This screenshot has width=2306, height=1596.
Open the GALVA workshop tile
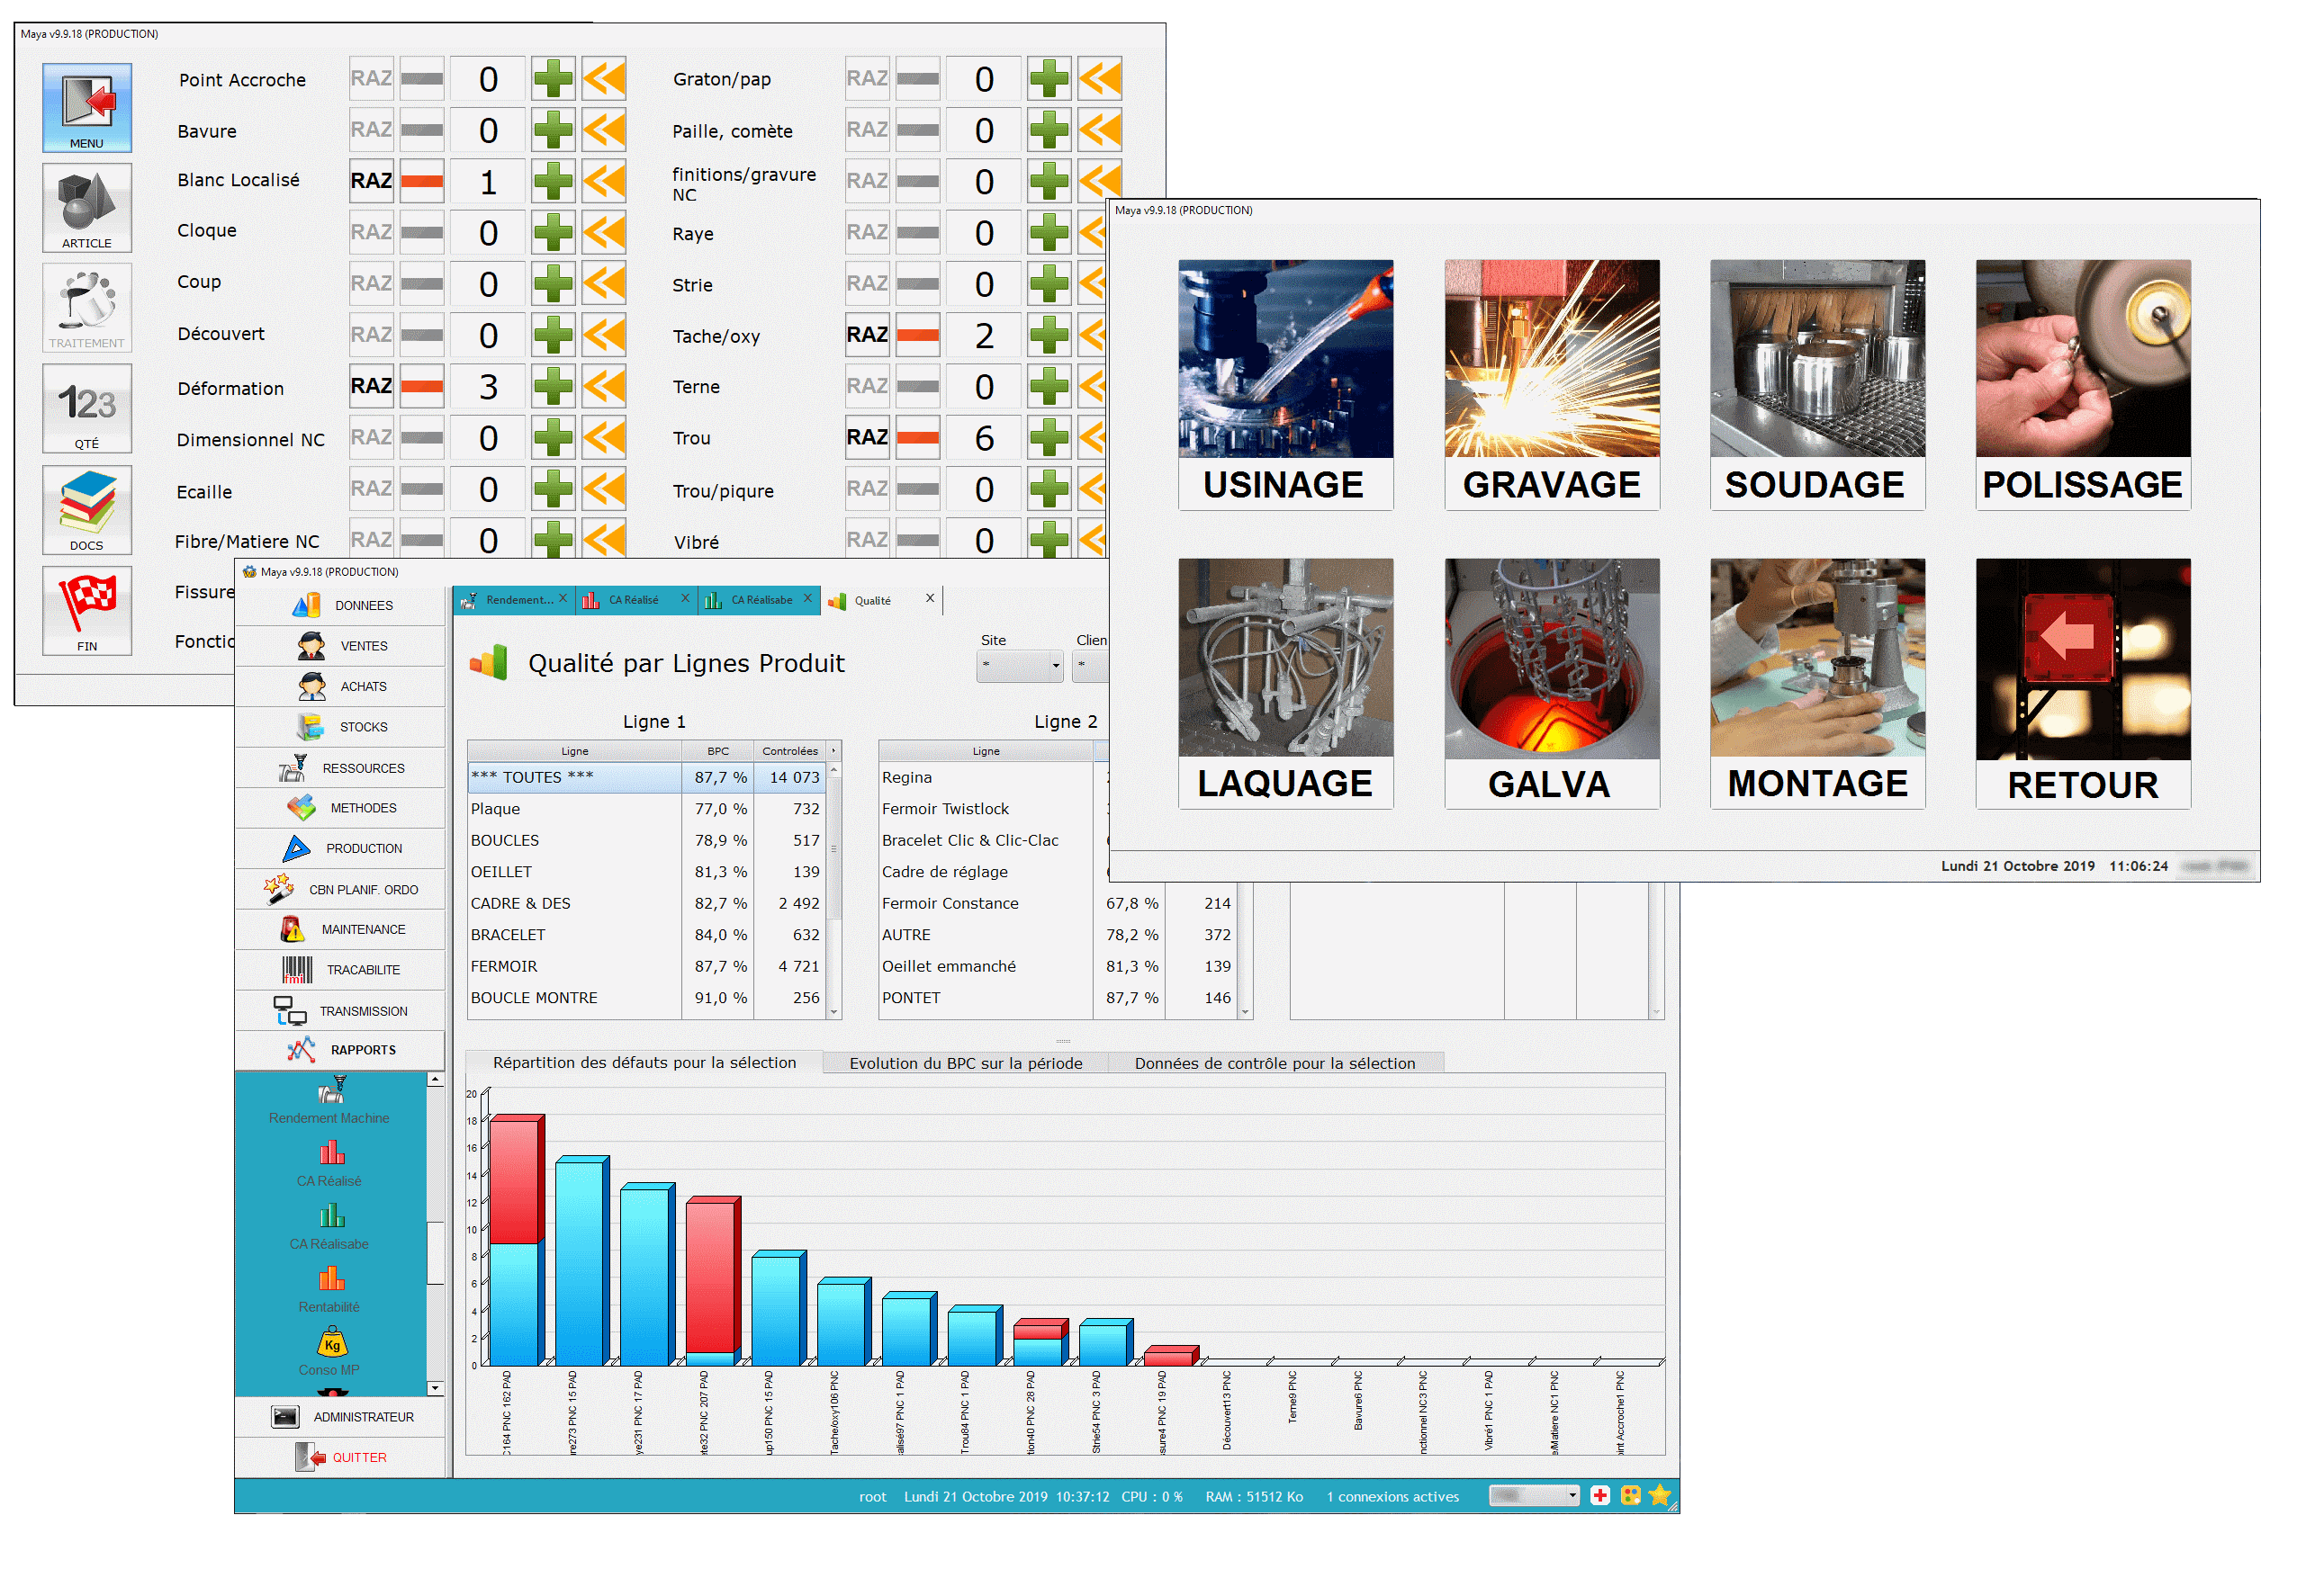tap(1551, 683)
